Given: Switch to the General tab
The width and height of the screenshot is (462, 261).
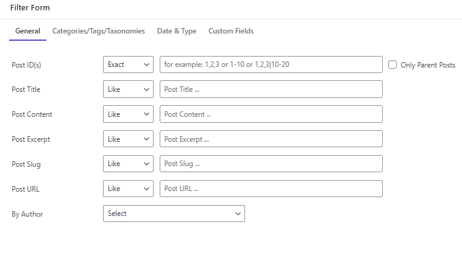Looking at the screenshot, I should (x=27, y=31).
